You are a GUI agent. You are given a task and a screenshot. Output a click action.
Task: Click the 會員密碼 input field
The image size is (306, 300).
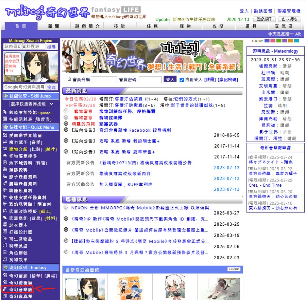(x=150, y=80)
